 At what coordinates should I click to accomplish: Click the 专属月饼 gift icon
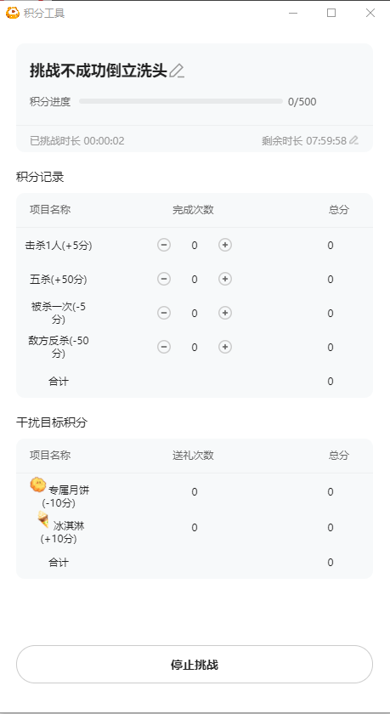[38, 484]
